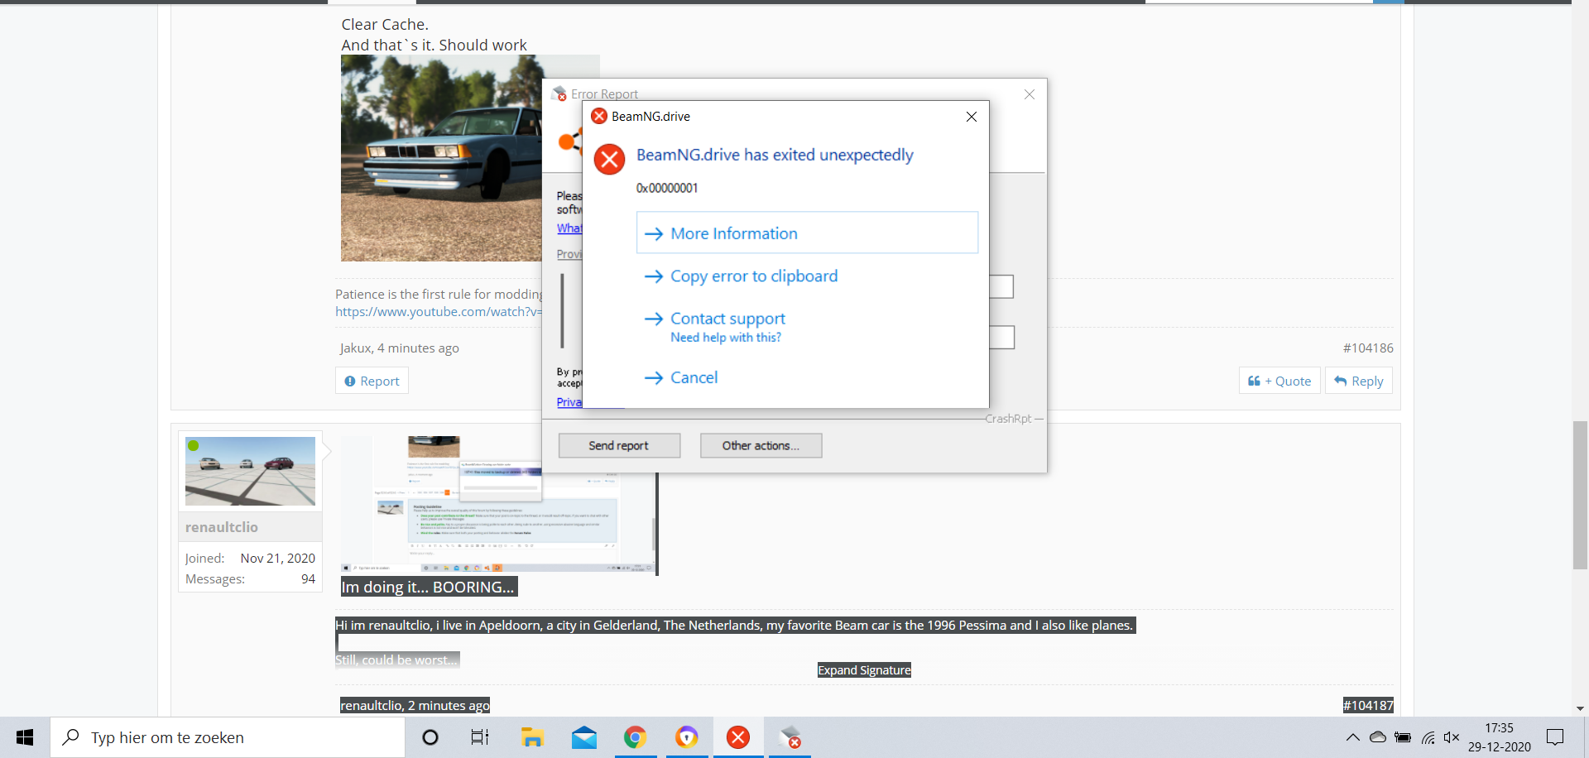This screenshot has width=1589, height=758.
Task: Click scrollbar down arrow
Action: click(x=1580, y=708)
